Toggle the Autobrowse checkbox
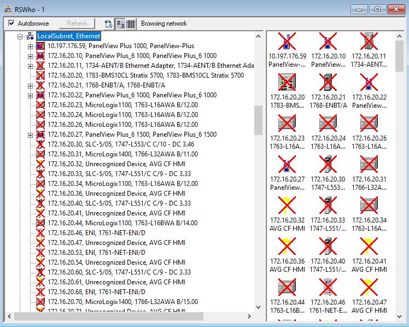This screenshot has height=327, width=409. click(11, 23)
